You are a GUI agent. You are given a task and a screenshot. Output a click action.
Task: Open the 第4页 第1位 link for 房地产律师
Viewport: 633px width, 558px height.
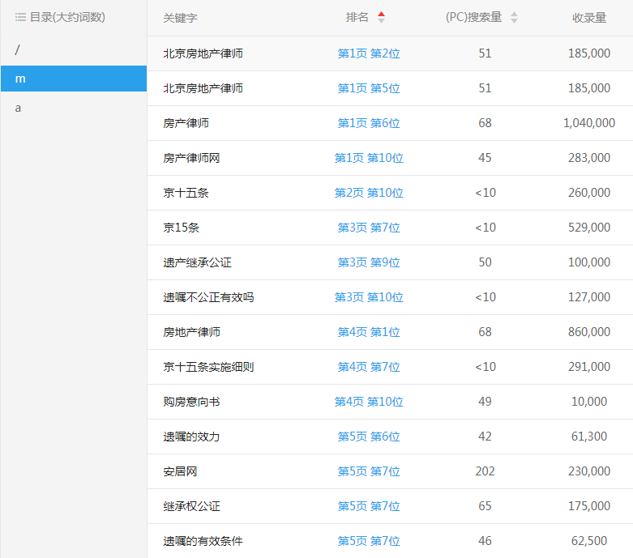(x=369, y=332)
